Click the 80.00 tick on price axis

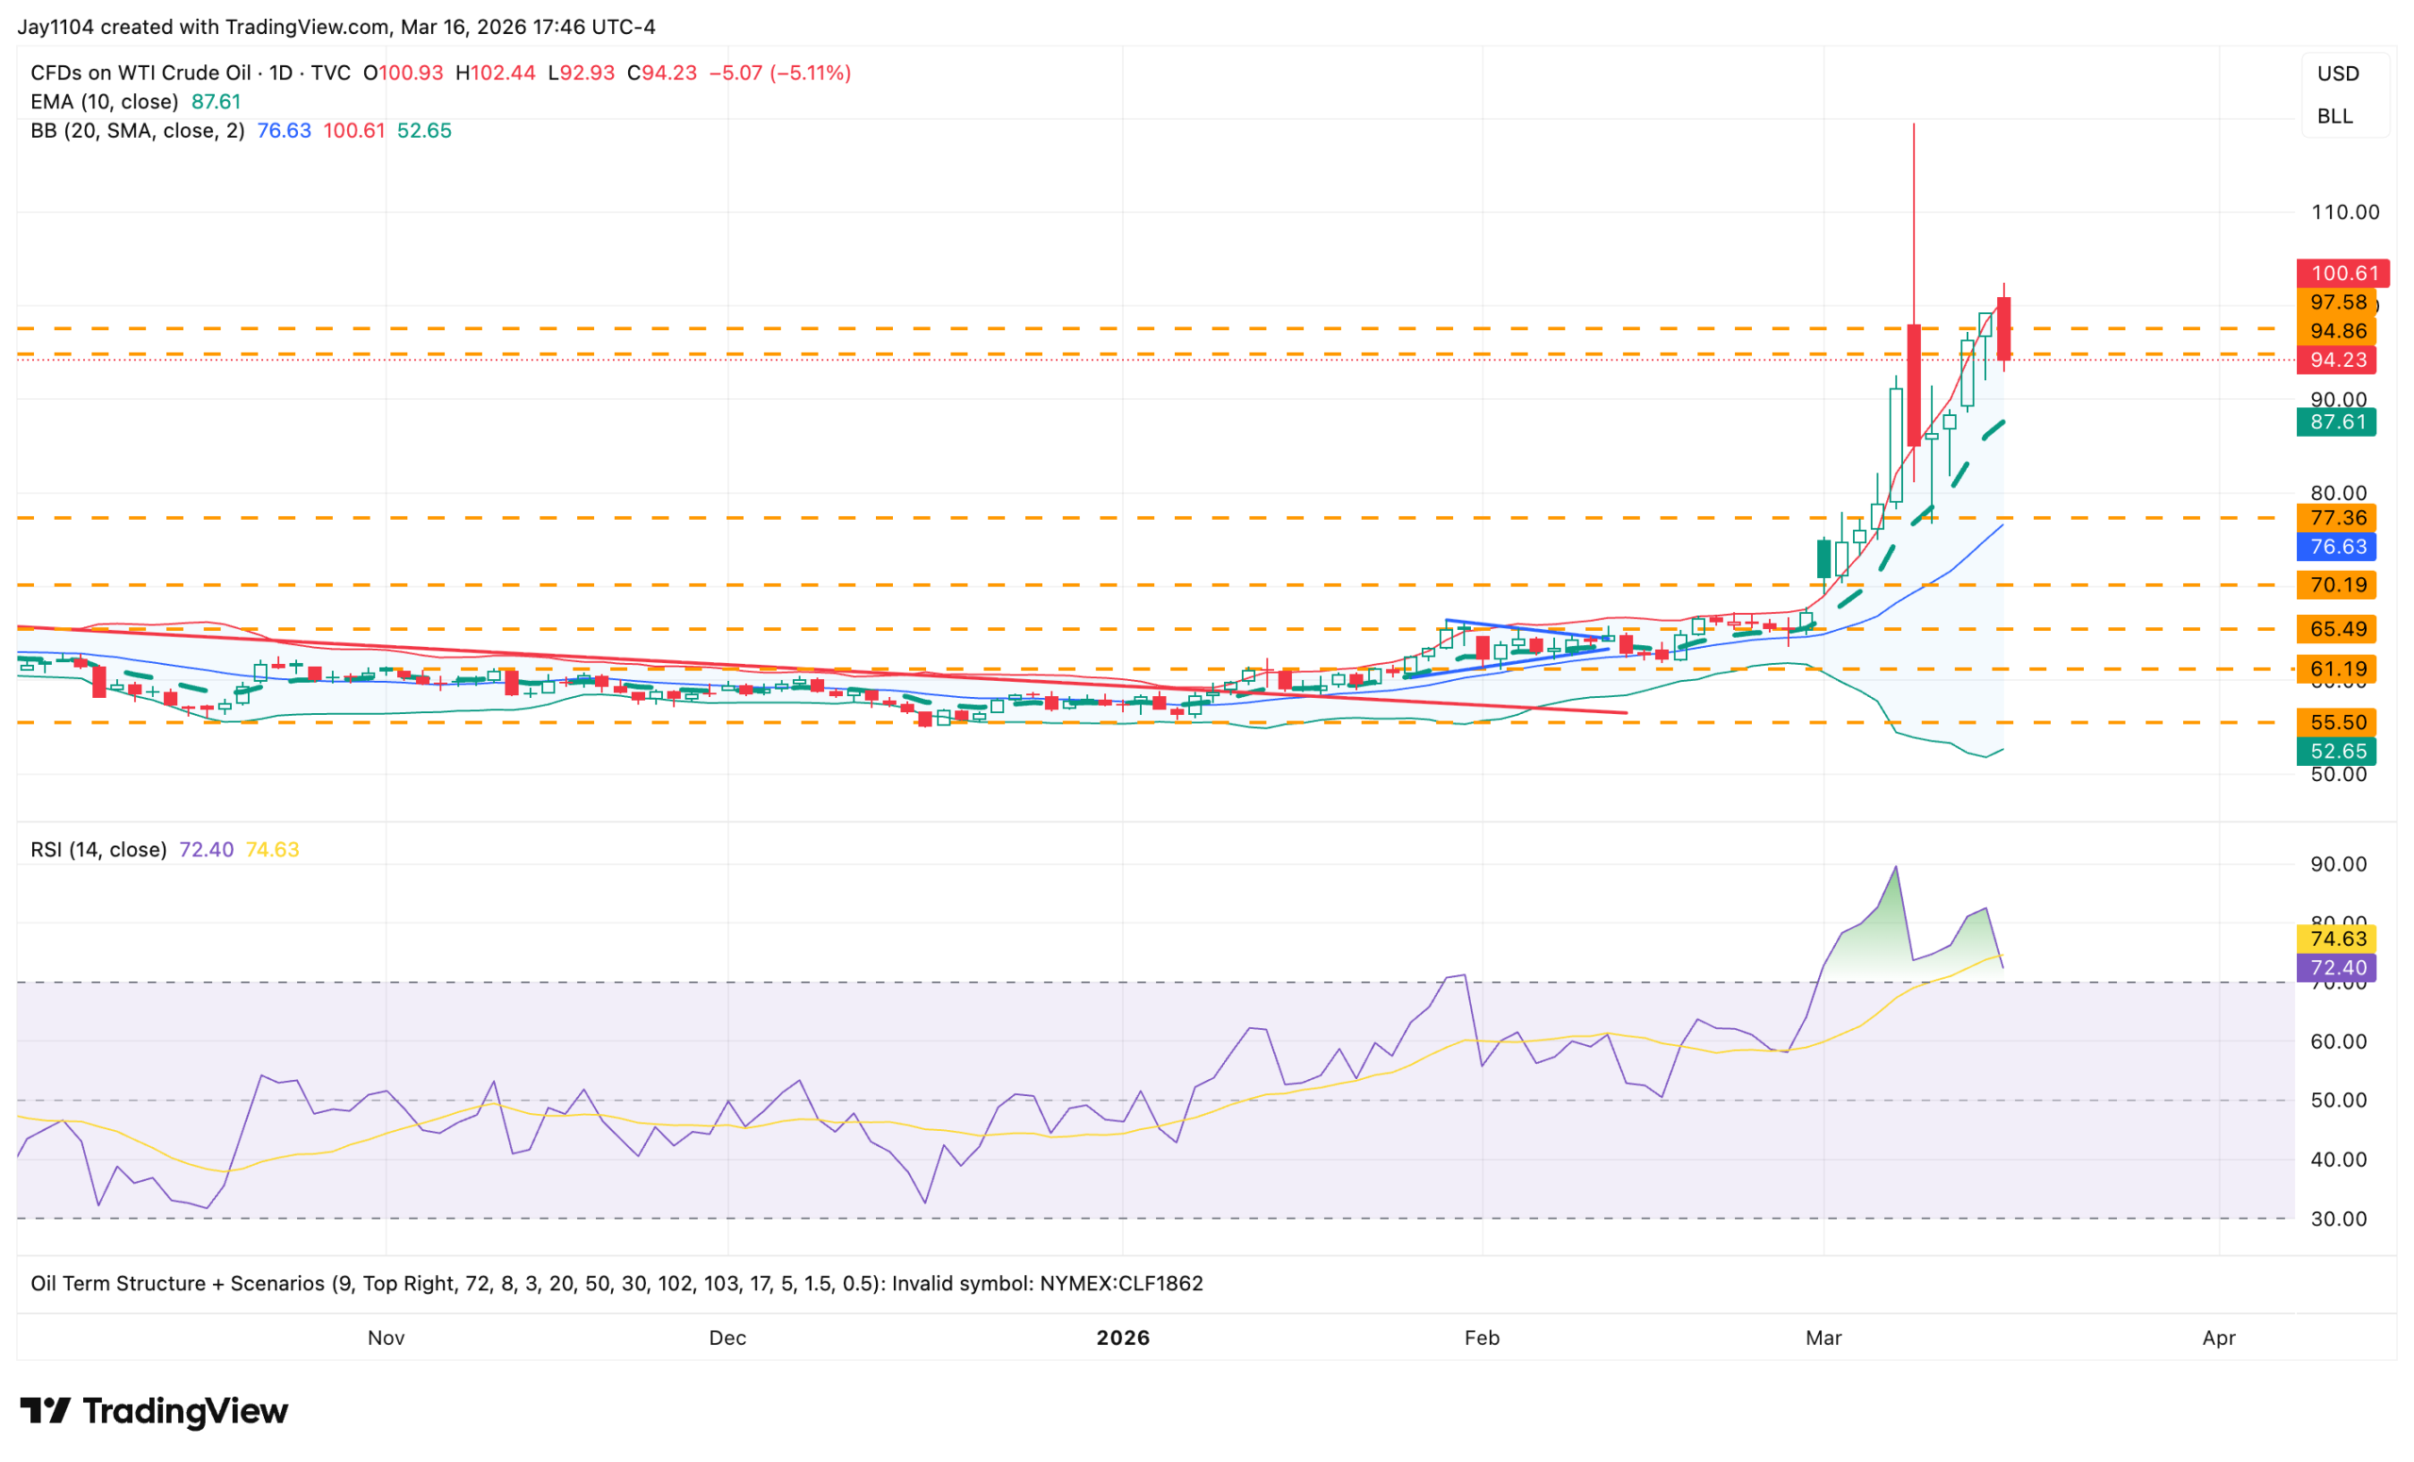pos(2339,494)
